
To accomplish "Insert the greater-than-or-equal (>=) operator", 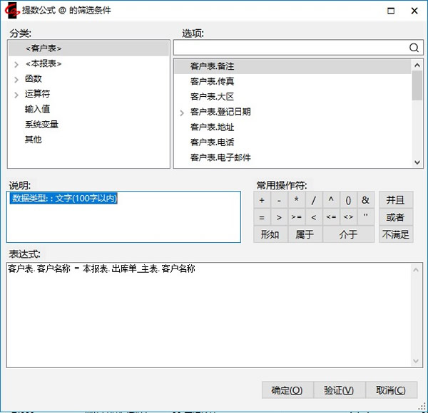I will coord(296,217).
